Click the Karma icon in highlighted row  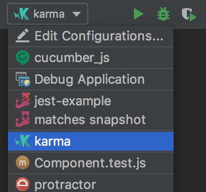tap(23, 141)
